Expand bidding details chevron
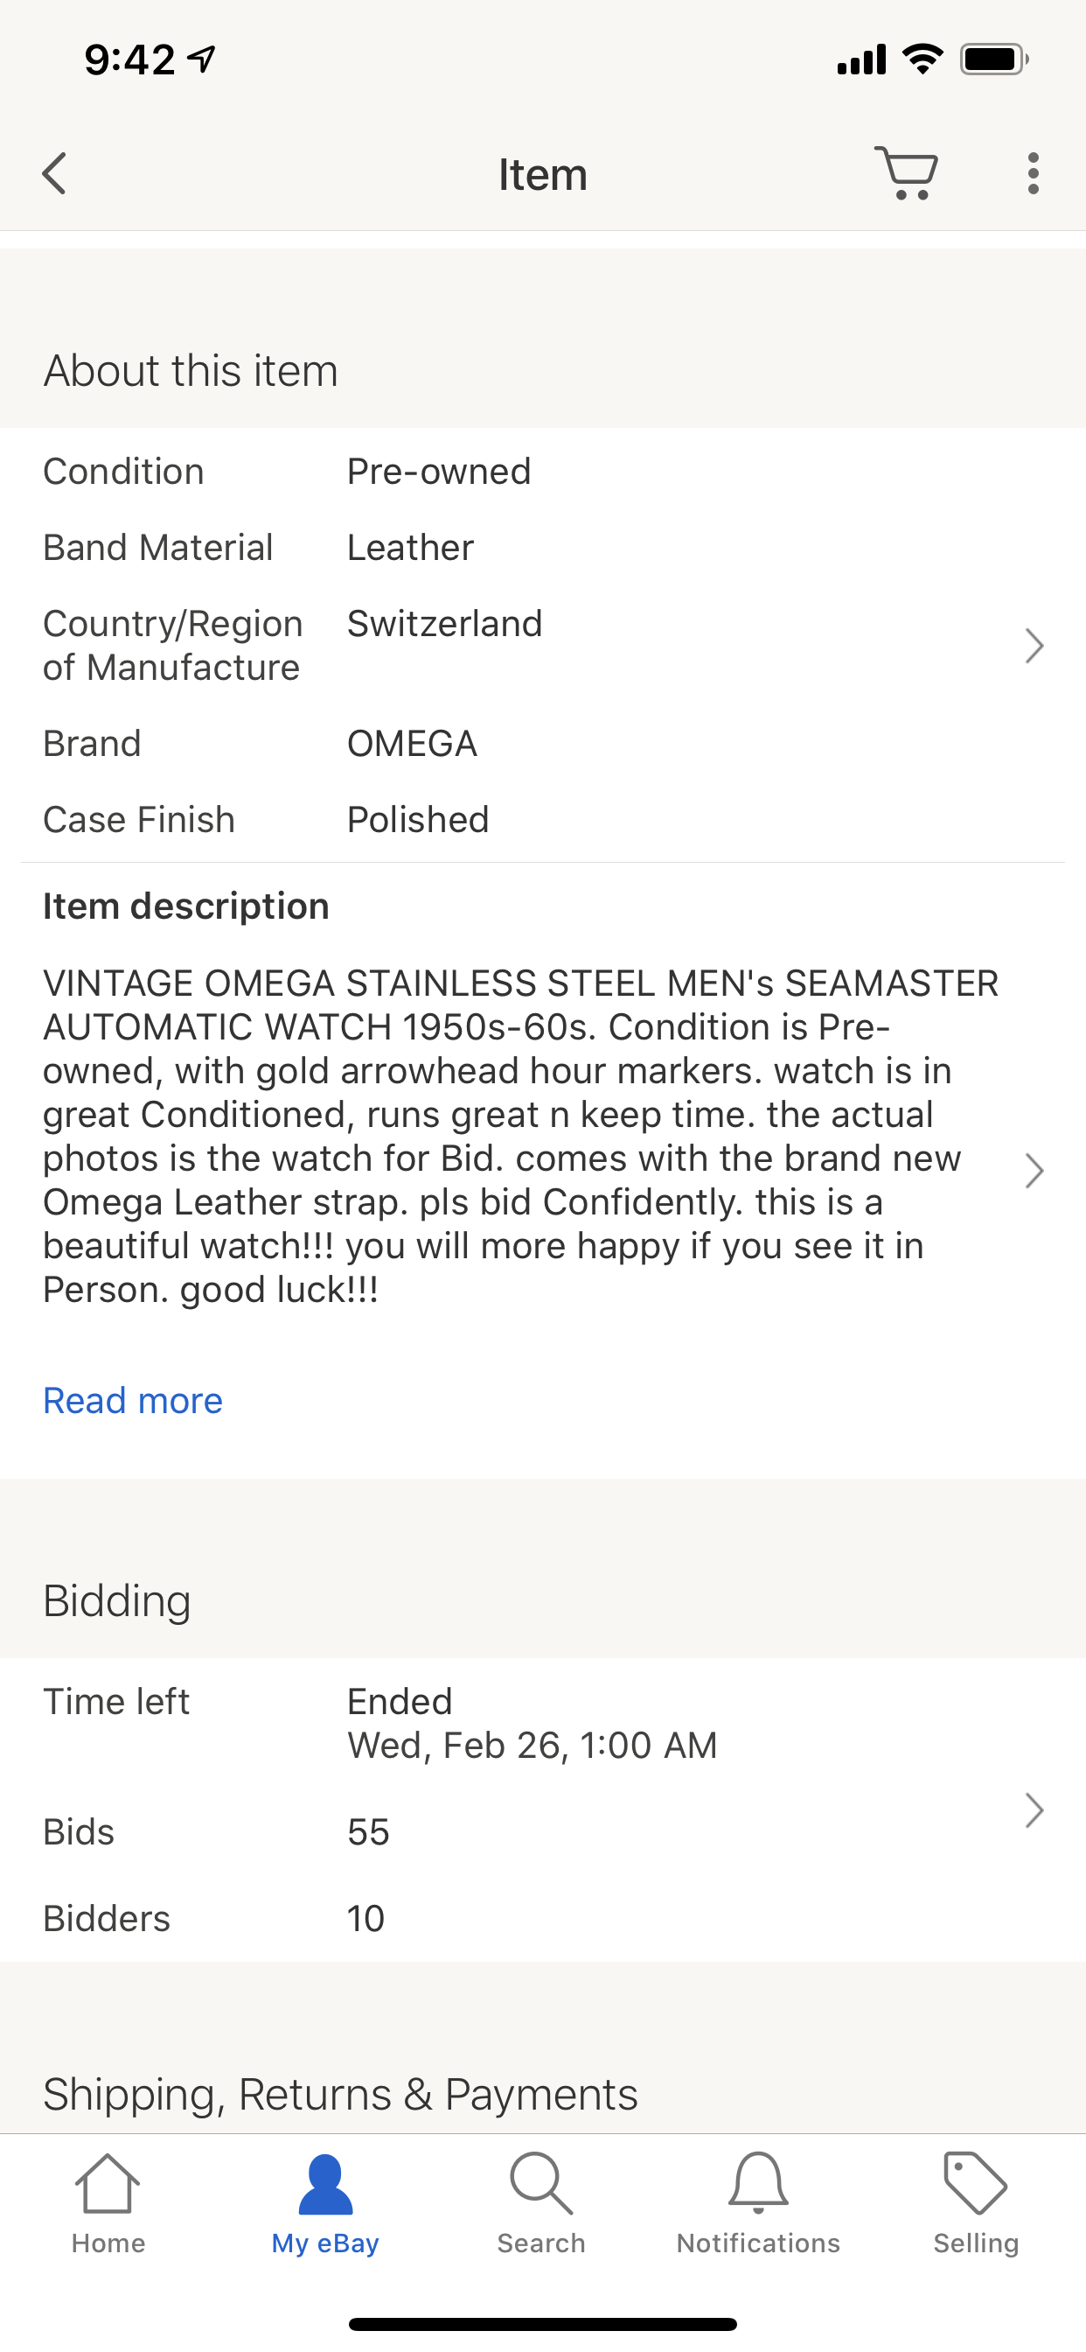The height and width of the screenshot is (2352, 1086). point(1033,1809)
